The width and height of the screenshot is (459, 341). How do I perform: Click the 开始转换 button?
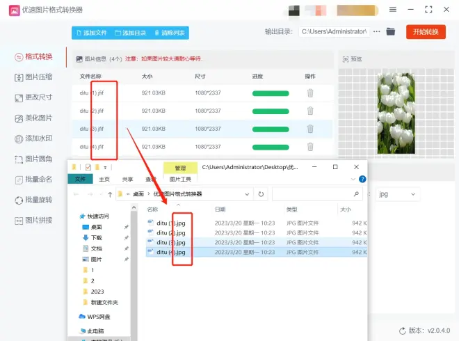point(426,32)
